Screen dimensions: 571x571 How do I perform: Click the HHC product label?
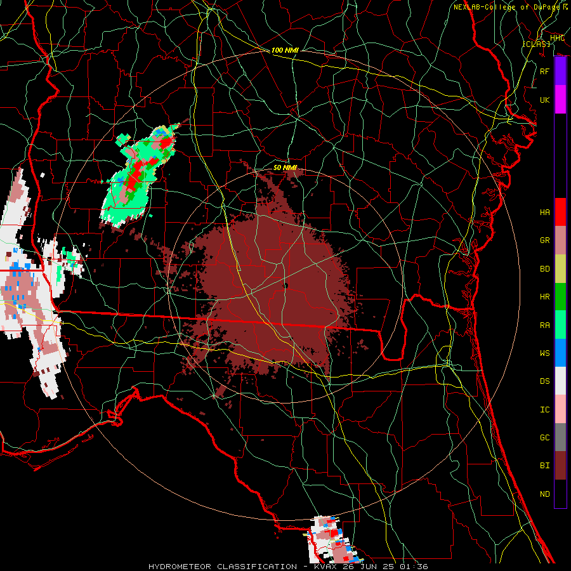pos(557,38)
